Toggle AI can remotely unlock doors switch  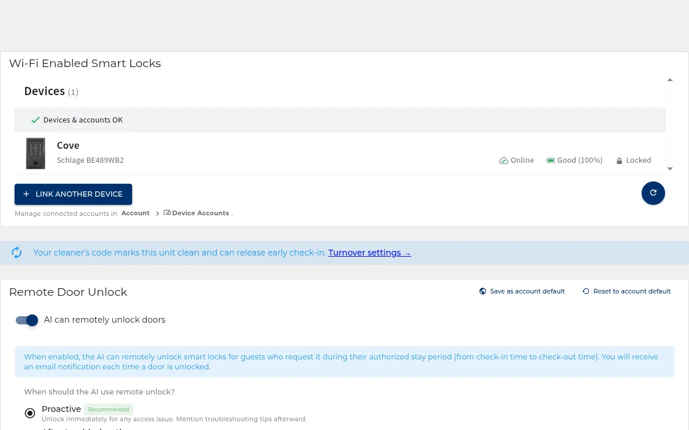[27, 320]
